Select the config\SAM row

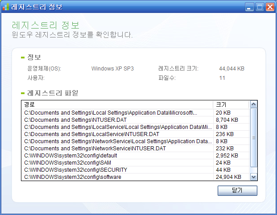pyautogui.click(x=135, y=163)
